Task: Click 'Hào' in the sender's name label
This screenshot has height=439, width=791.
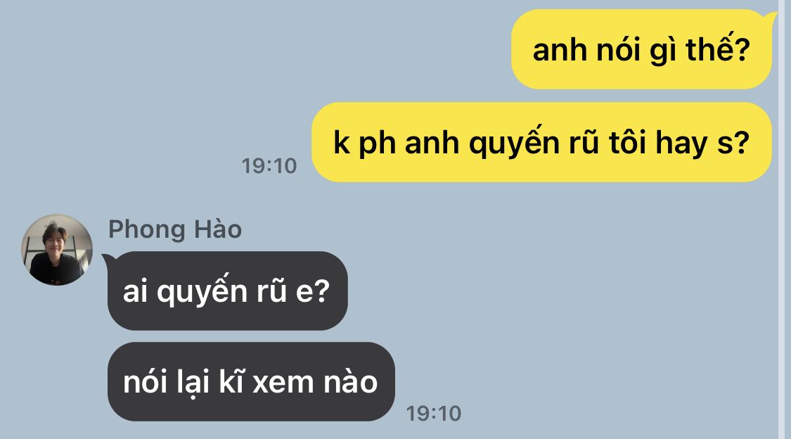Action: pyautogui.click(x=218, y=229)
